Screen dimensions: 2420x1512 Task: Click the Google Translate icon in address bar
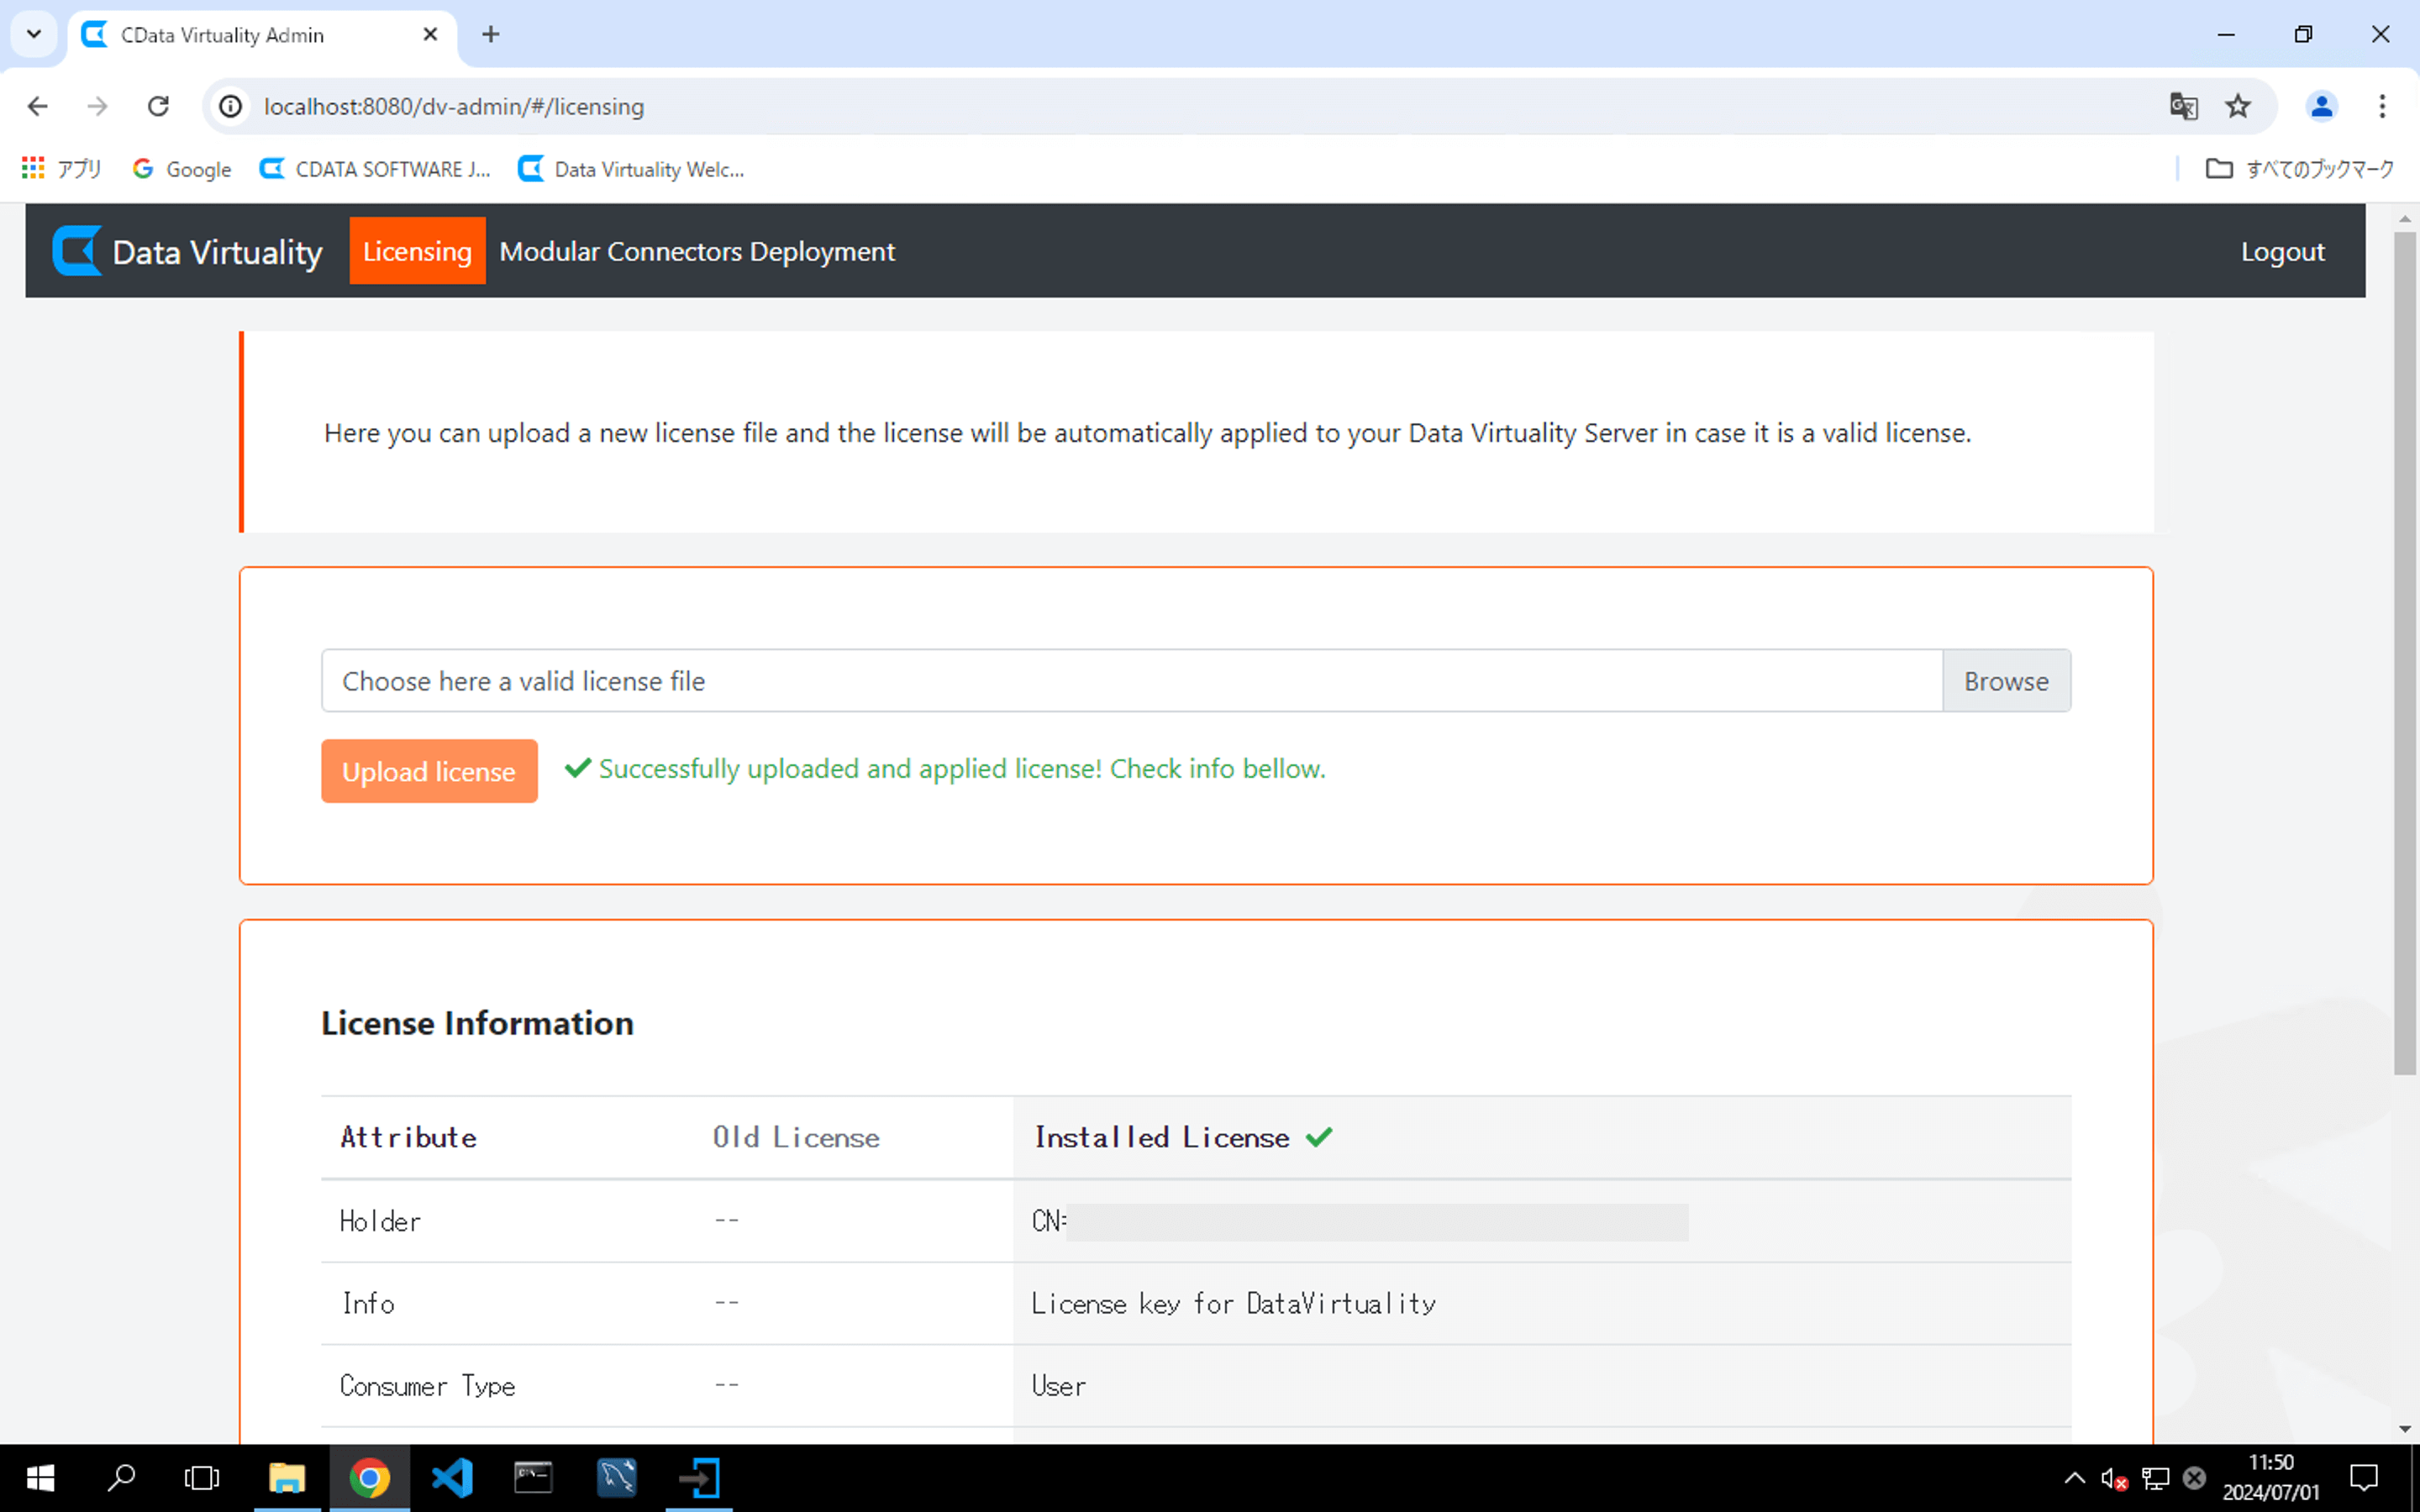(x=2183, y=106)
